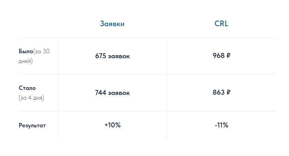This screenshot has height=156, width=289.
Task: Click the number 744 in Заявки column
Action: pyautogui.click(x=101, y=93)
